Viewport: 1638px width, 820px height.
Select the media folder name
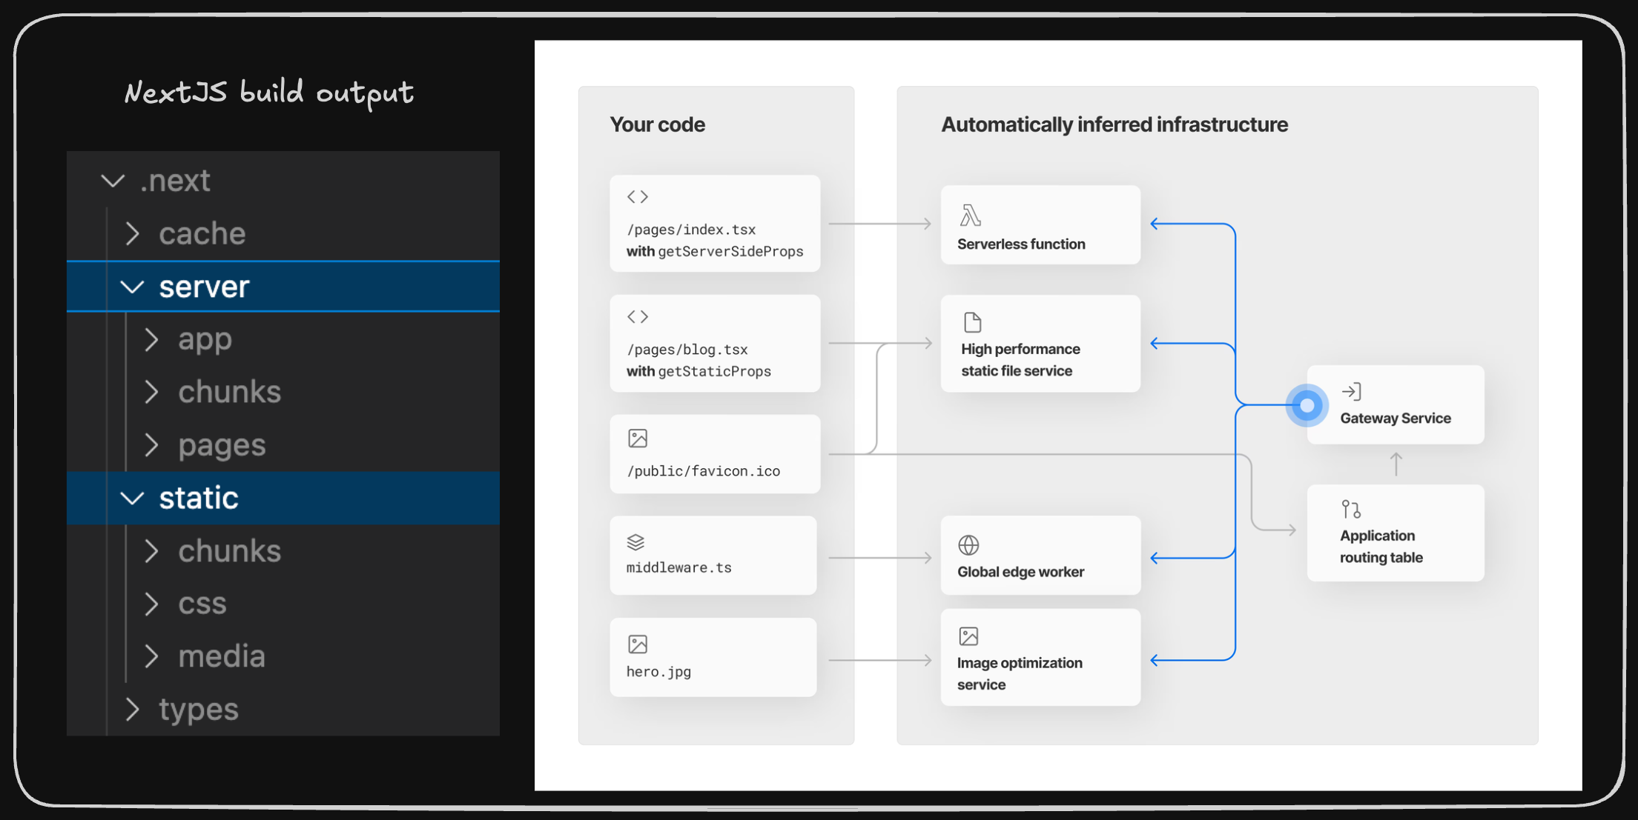click(x=222, y=656)
